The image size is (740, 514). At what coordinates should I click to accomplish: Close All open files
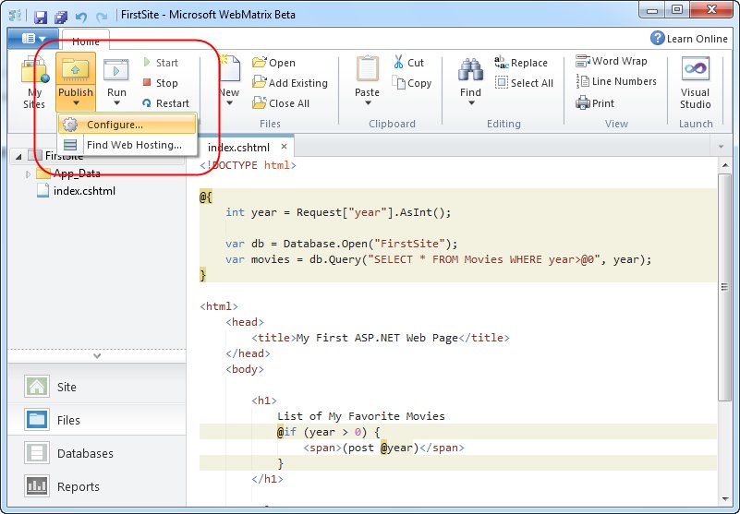click(281, 103)
